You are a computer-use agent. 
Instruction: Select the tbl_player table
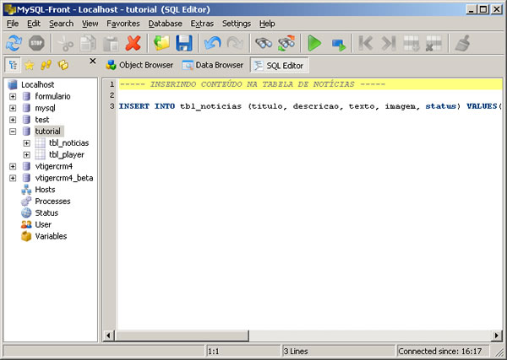click(x=67, y=155)
